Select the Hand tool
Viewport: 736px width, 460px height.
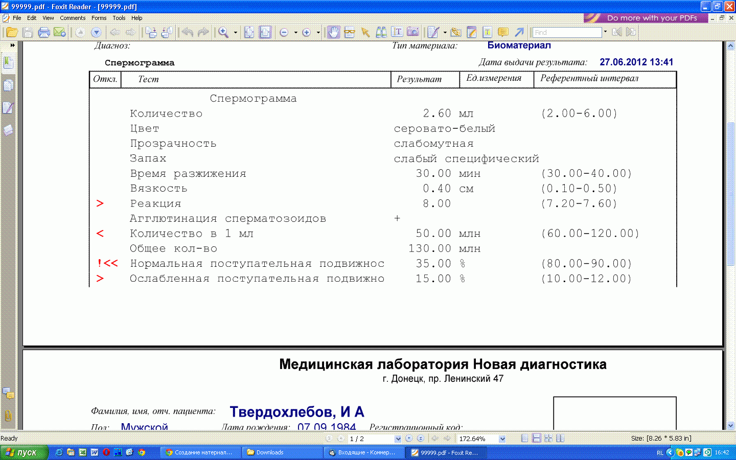pyautogui.click(x=333, y=32)
